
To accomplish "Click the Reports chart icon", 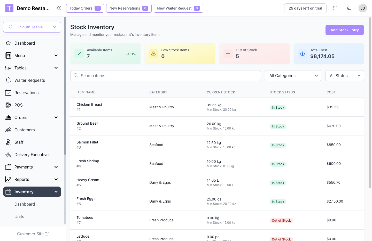I will (8, 179).
